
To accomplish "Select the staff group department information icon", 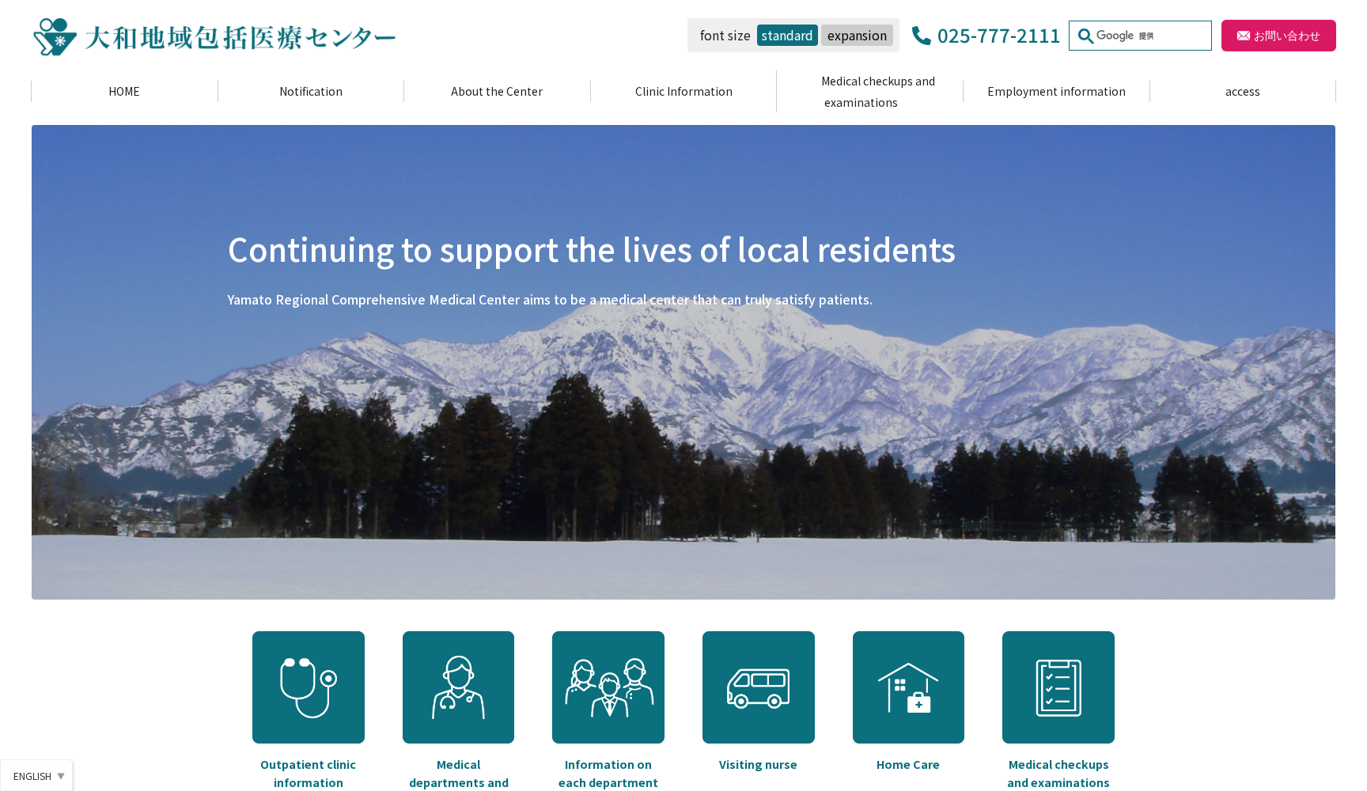I will [608, 687].
